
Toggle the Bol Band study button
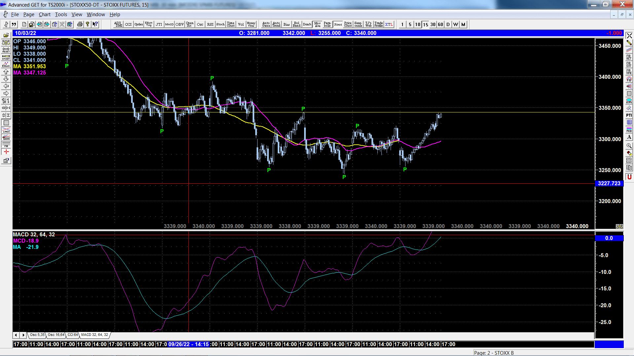pyautogui.click(x=297, y=24)
